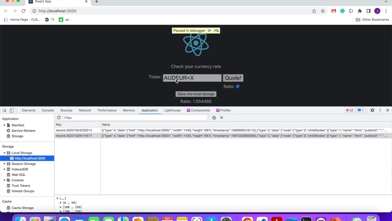
Task: Toggle the Ratio checkbox
Action: click(238, 86)
